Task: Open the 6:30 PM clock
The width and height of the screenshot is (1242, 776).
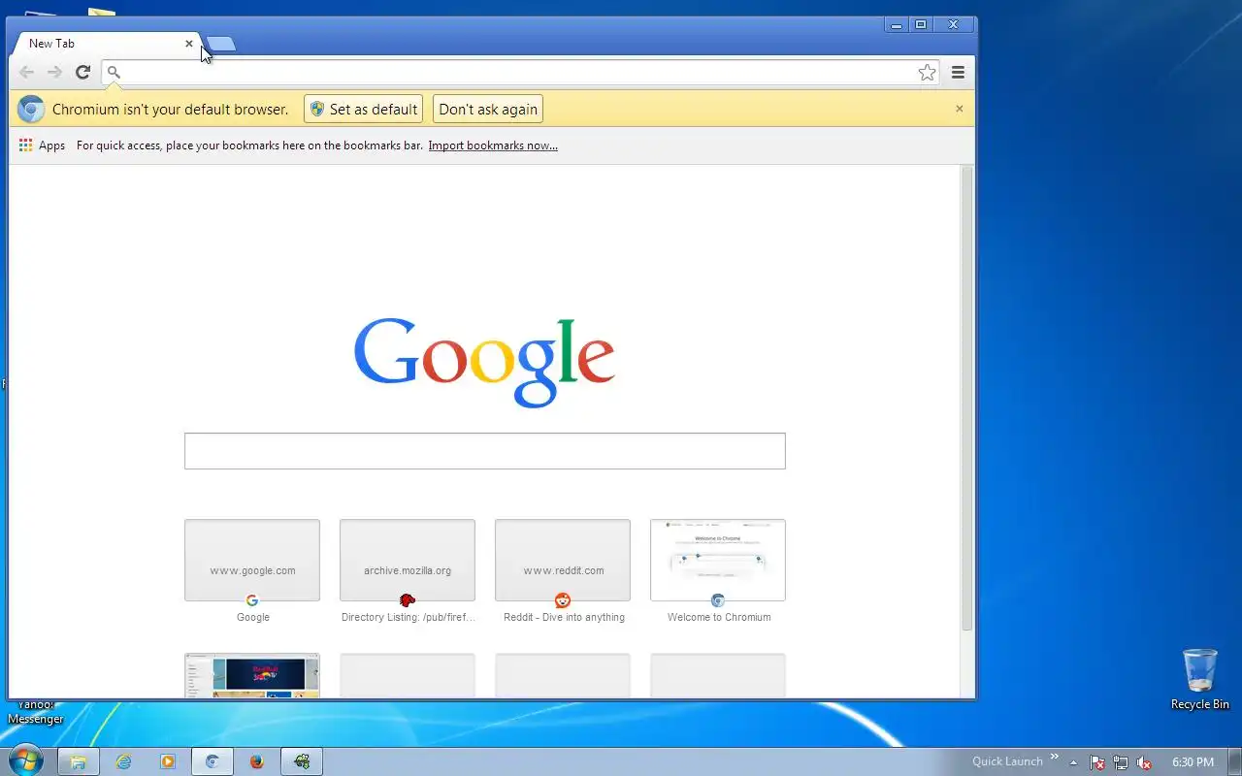Action: point(1193,762)
